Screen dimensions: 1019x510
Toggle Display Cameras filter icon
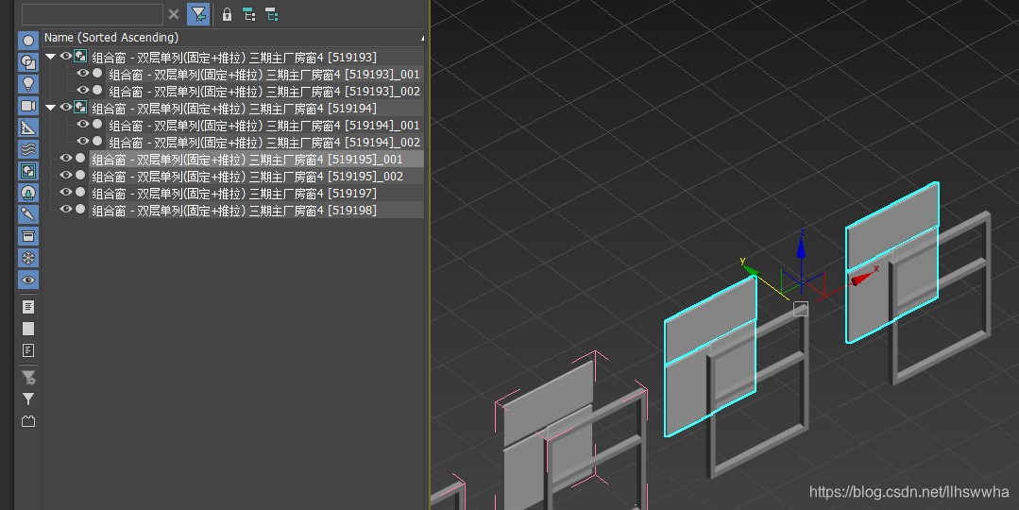point(28,105)
